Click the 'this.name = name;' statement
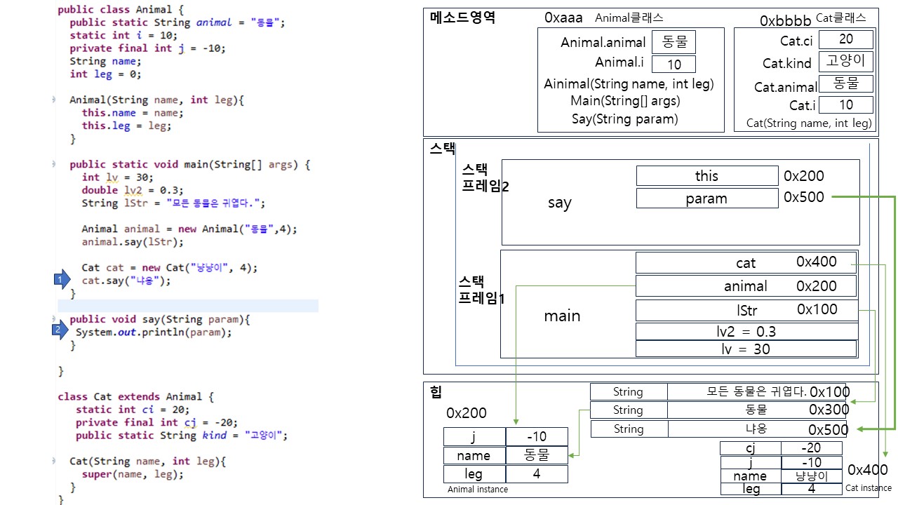Image resolution: width=898 pixels, height=505 pixels. pos(133,113)
